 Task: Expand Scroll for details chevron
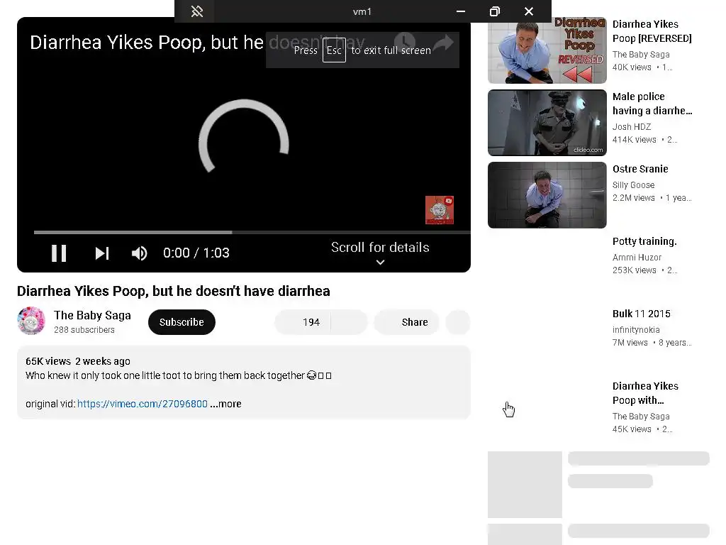coord(380,263)
